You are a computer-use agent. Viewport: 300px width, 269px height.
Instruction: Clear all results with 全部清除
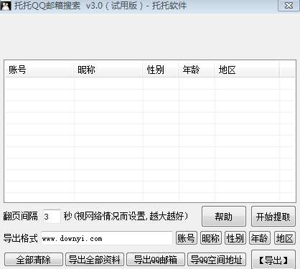coord(34,260)
